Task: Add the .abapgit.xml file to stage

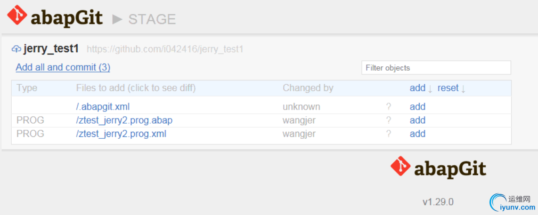Action: pyautogui.click(x=417, y=107)
